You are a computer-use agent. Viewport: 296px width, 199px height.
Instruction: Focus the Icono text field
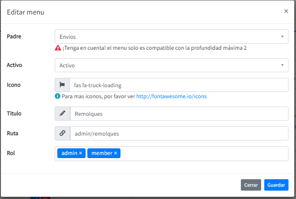click(178, 85)
